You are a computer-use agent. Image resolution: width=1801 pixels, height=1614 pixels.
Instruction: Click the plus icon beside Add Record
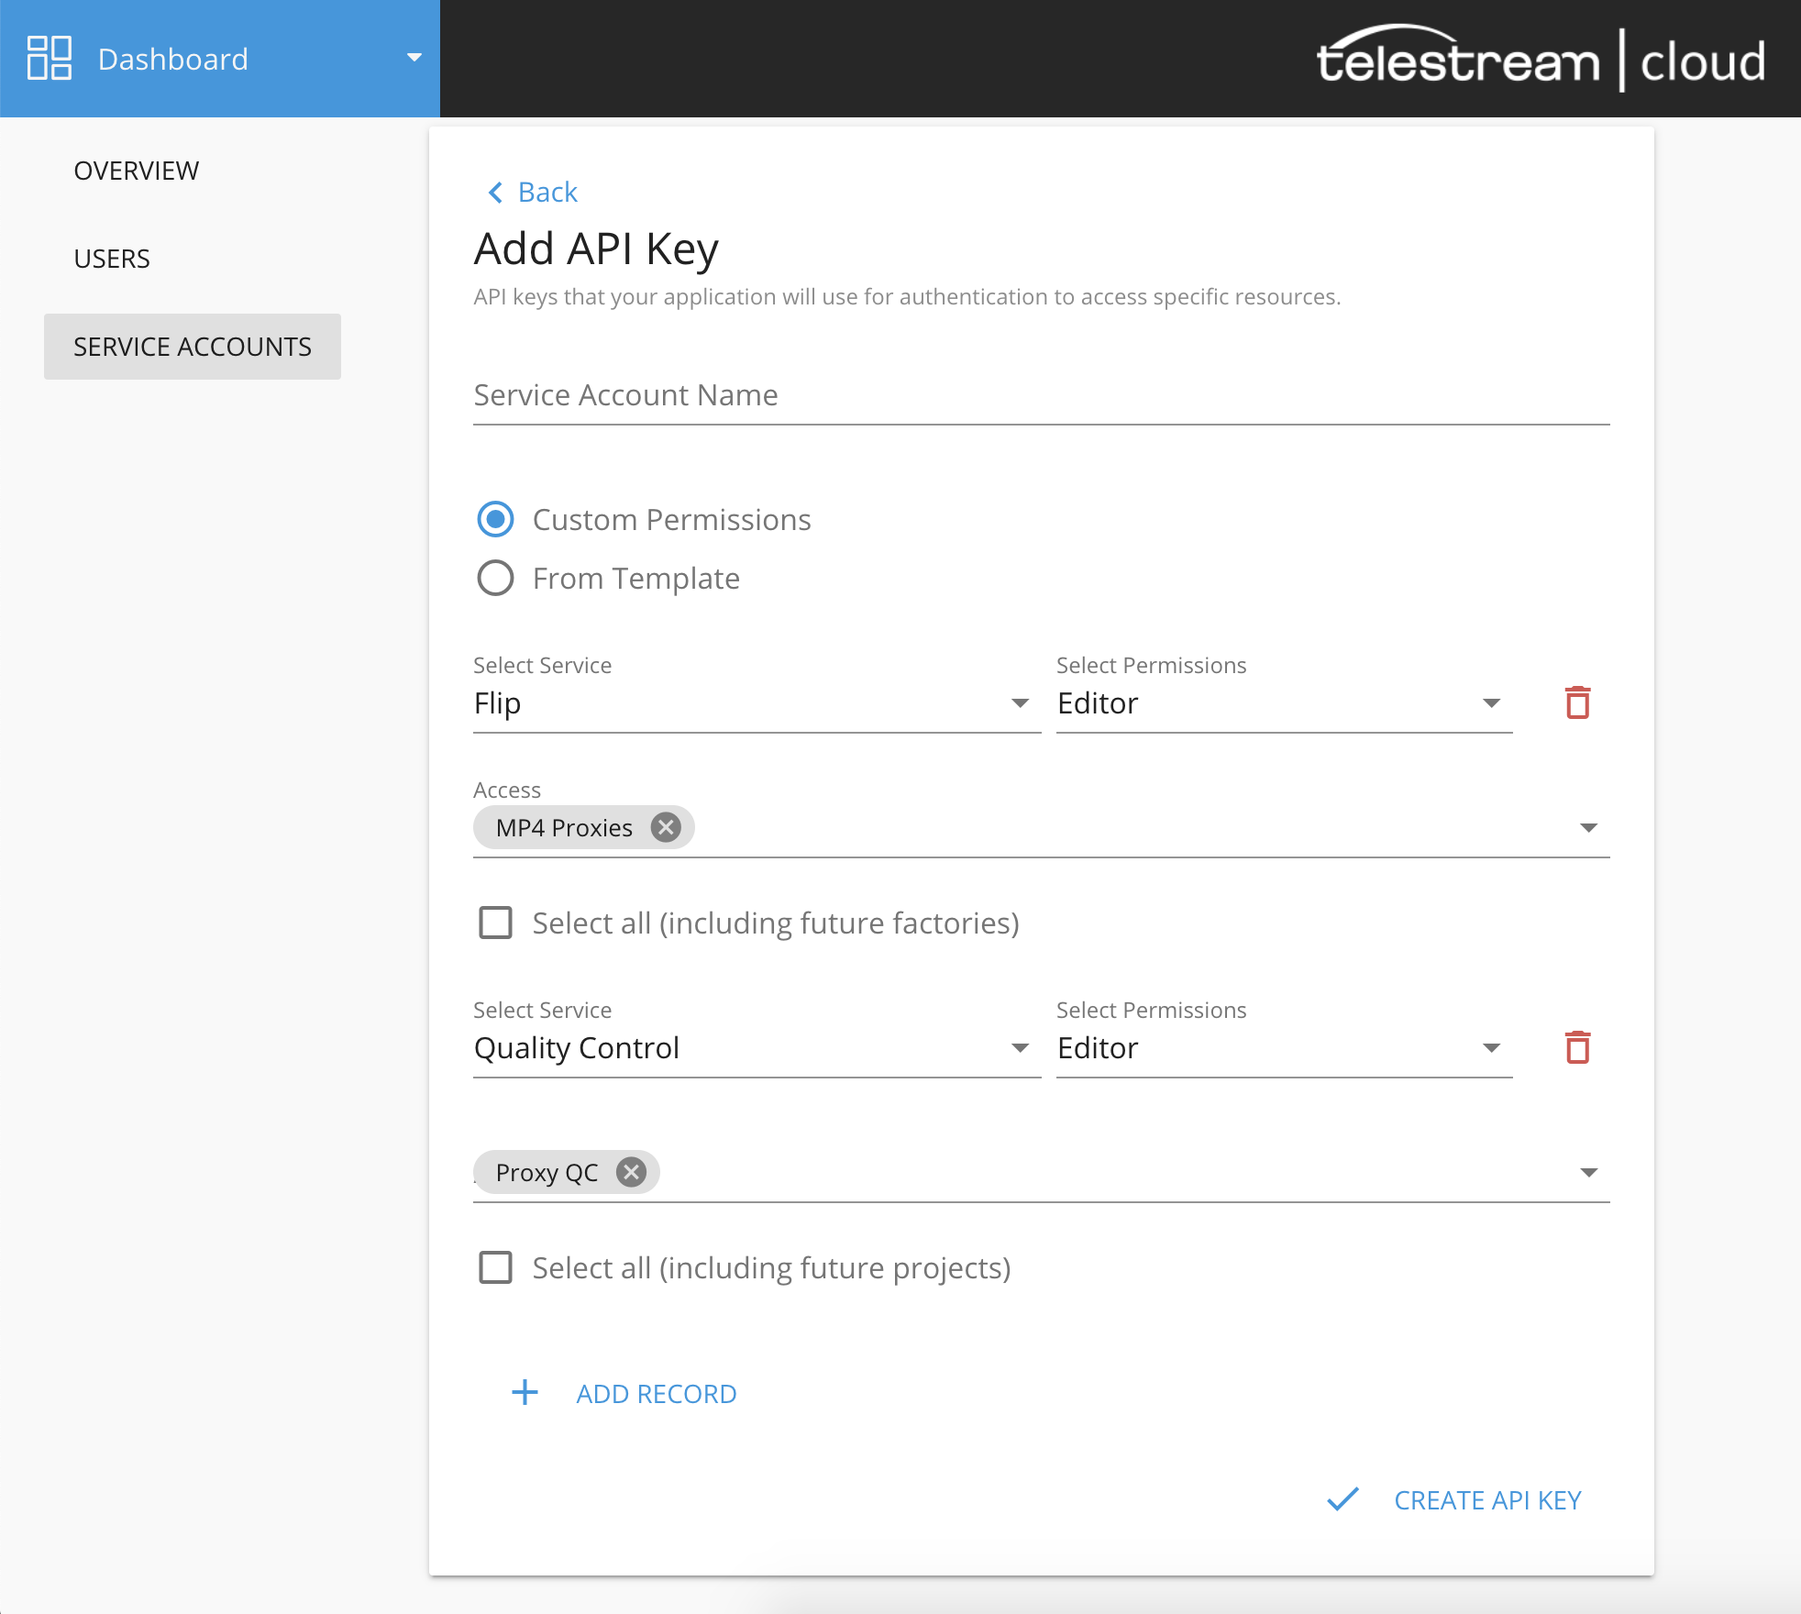coord(525,1393)
